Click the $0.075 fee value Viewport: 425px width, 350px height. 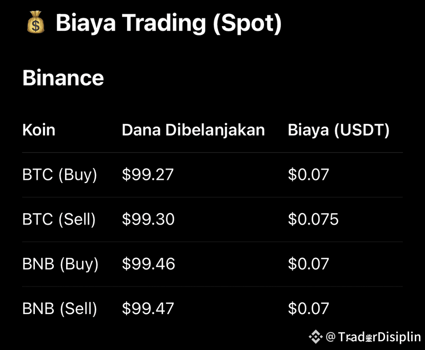coord(313,219)
